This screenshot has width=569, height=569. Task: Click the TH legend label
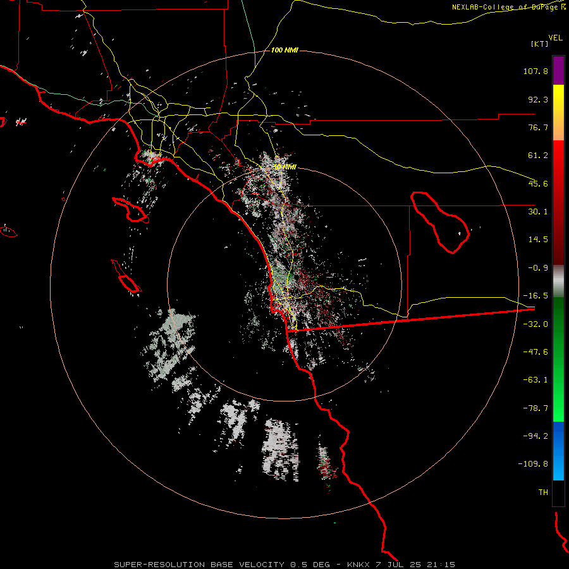click(543, 493)
